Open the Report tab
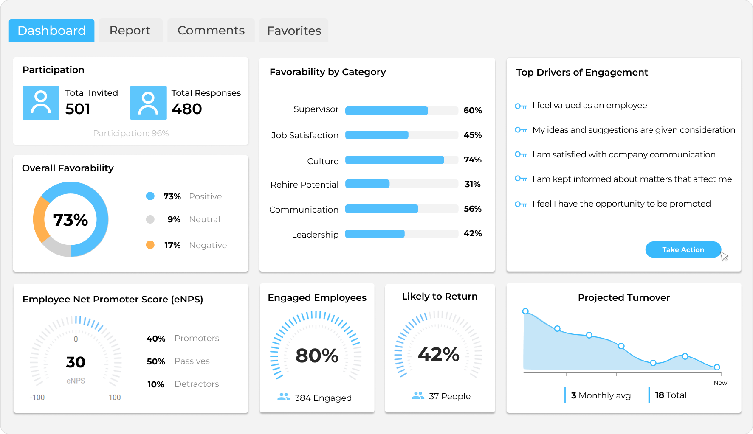Image resolution: width=753 pixels, height=434 pixels. coord(130,31)
